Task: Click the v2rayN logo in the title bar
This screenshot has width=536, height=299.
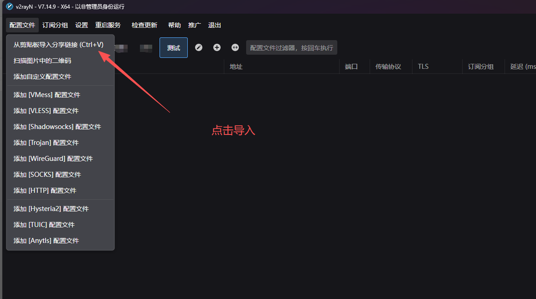Action: [x=9, y=6]
